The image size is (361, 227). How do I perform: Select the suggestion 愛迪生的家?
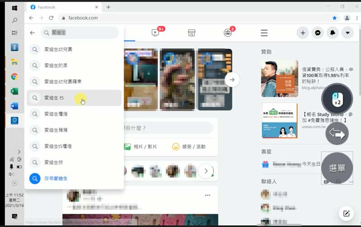(x=74, y=65)
